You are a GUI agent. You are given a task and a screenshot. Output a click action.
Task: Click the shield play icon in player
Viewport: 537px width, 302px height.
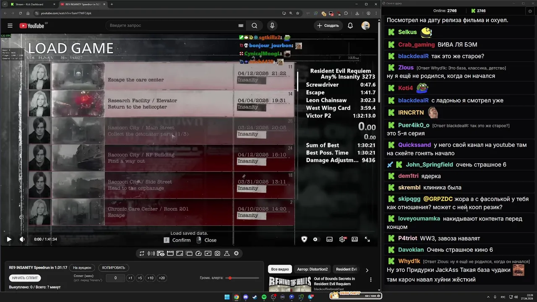pyautogui.click(x=304, y=240)
